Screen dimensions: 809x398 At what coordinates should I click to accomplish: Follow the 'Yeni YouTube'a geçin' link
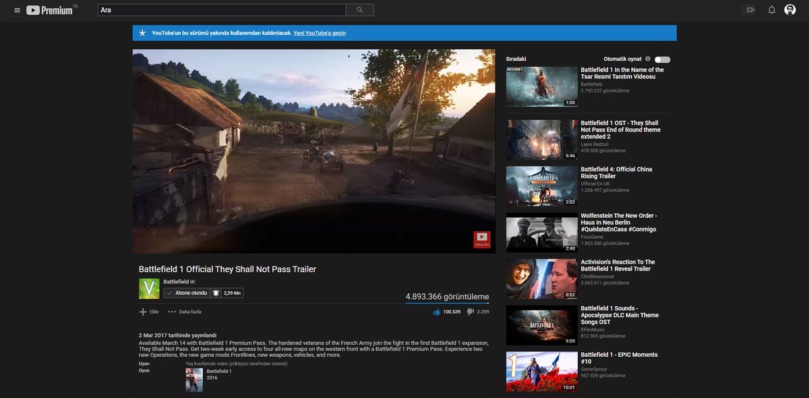(x=320, y=32)
